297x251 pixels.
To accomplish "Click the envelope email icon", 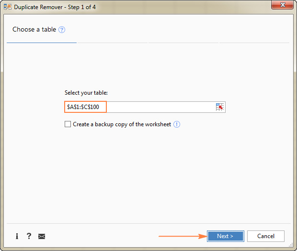I will click(42, 236).
